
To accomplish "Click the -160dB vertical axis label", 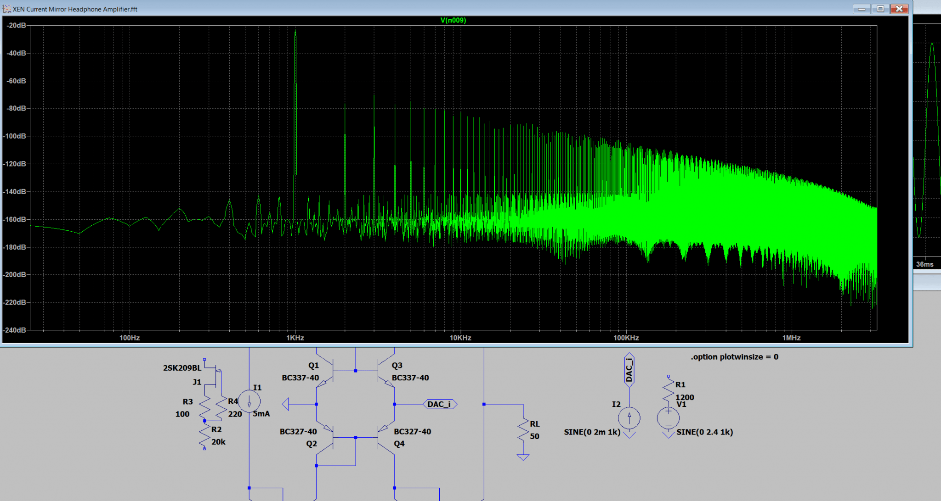I will [15, 219].
